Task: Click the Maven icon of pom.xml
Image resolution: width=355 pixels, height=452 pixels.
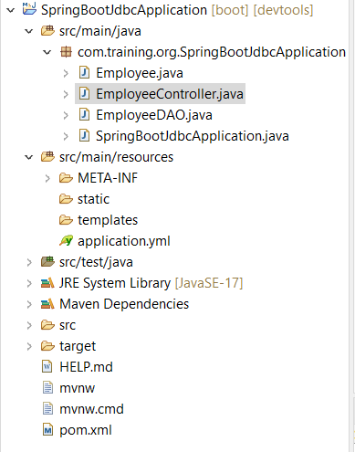Action: click(x=47, y=430)
